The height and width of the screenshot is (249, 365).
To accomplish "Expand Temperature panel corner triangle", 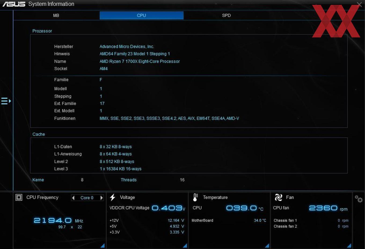I will coord(267,246).
